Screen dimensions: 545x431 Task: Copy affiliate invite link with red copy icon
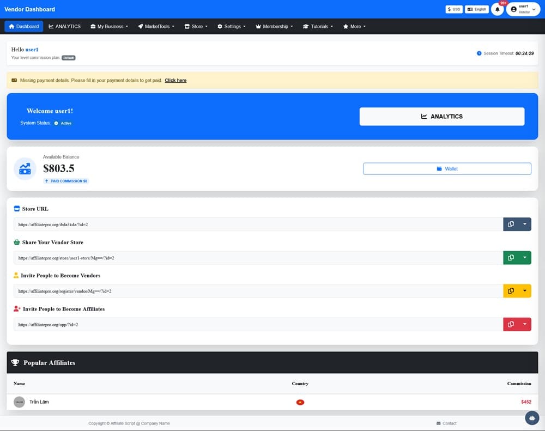(x=511, y=324)
